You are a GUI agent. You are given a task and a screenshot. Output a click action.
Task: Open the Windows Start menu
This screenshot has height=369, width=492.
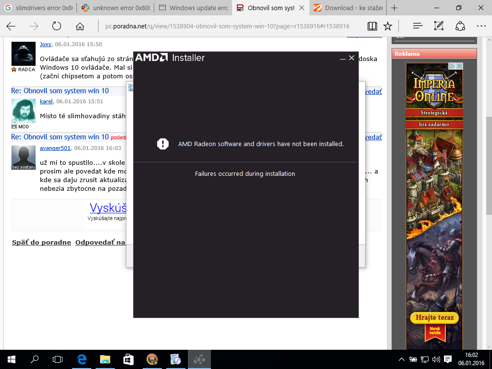tap(12, 359)
